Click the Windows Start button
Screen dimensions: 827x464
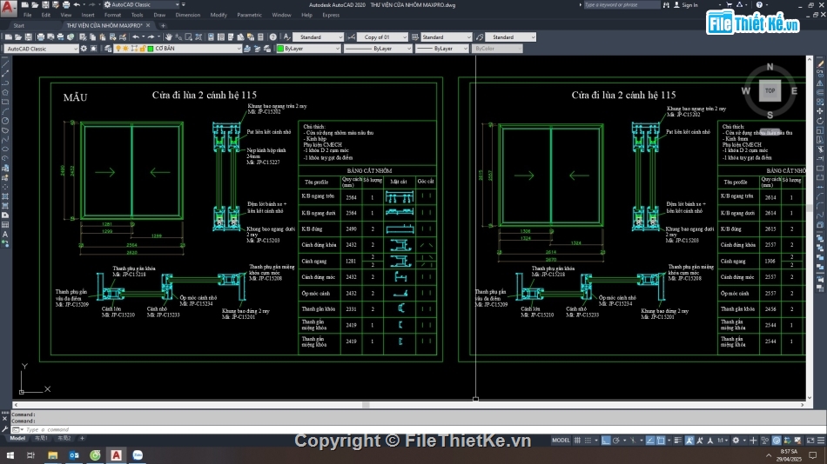pyautogui.click(x=10, y=455)
